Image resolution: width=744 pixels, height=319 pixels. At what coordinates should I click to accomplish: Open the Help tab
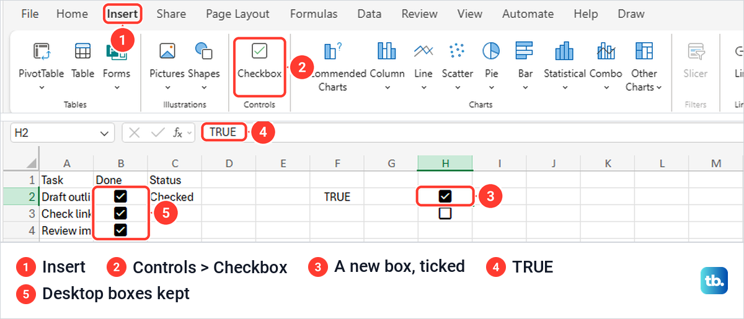(x=585, y=14)
